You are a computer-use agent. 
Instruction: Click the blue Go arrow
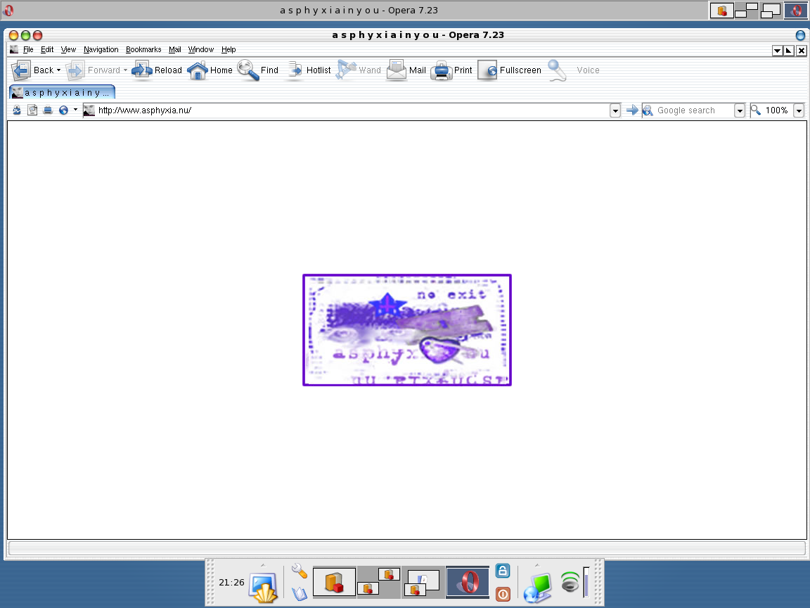pyautogui.click(x=632, y=110)
